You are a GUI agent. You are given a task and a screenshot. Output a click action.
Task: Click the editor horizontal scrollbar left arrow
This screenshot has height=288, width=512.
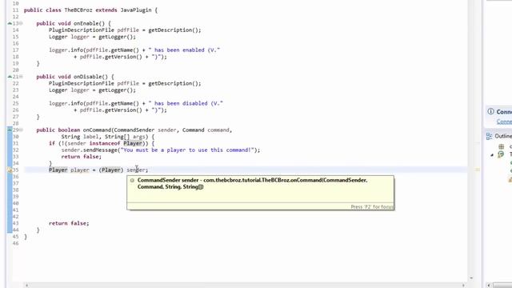(26, 285)
